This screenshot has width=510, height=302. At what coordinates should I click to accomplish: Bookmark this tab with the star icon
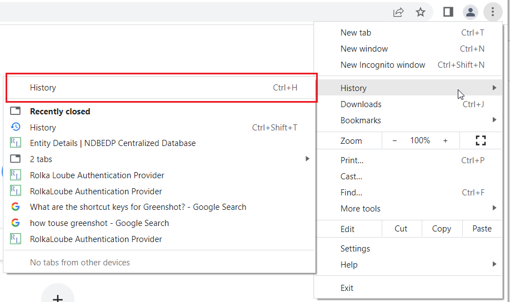421,12
